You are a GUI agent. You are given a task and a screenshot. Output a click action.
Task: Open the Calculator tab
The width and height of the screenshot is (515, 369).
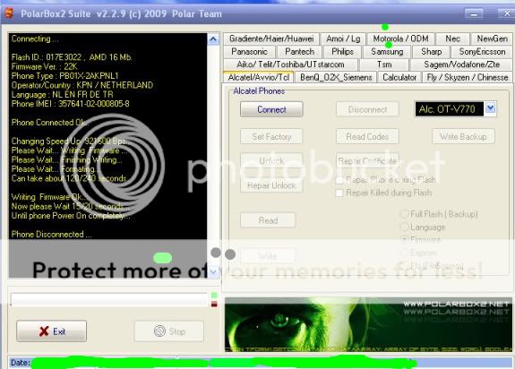[399, 78]
